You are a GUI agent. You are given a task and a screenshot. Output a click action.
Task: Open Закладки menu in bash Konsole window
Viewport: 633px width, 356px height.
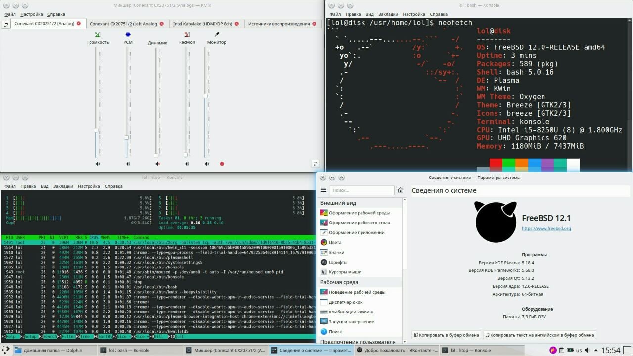point(388,14)
